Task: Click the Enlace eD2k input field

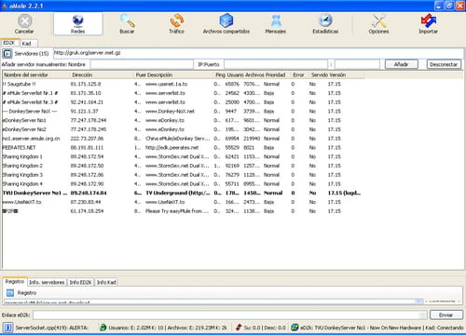Action: click(230, 315)
